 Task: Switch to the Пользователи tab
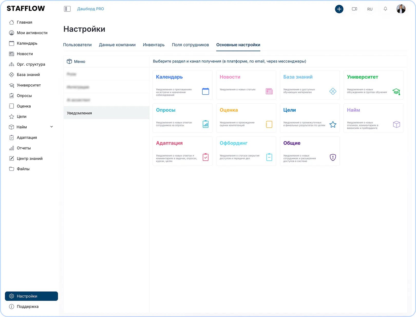pyautogui.click(x=77, y=45)
